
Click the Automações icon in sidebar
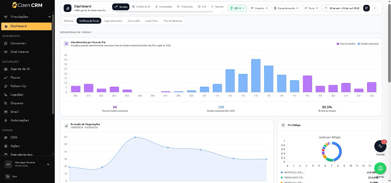click(6, 120)
